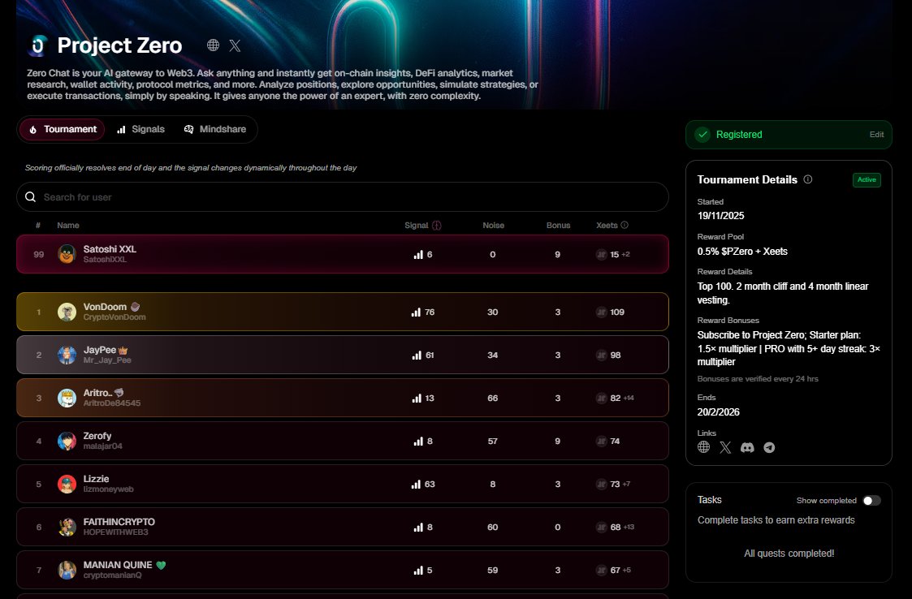
Task: Click the All quests completed! message
Action: pyautogui.click(x=789, y=554)
